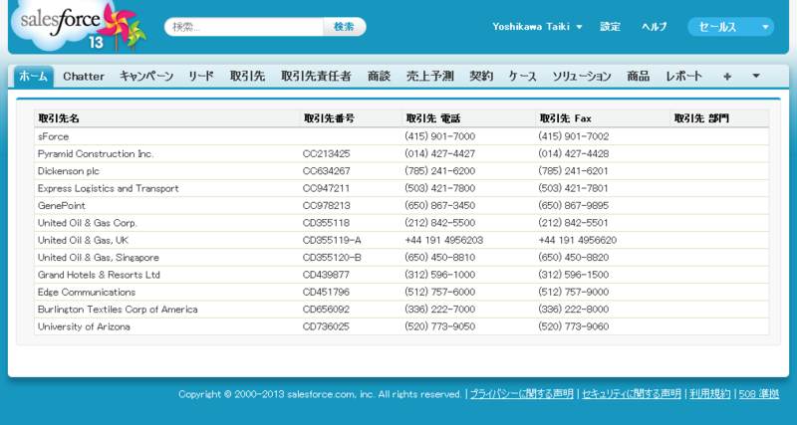
Task: Click the 取引先名 column header
Action: pos(59,118)
